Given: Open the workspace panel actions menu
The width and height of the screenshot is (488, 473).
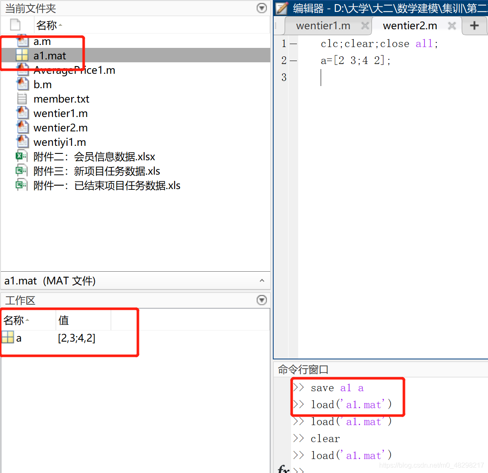Looking at the screenshot, I should (262, 300).
